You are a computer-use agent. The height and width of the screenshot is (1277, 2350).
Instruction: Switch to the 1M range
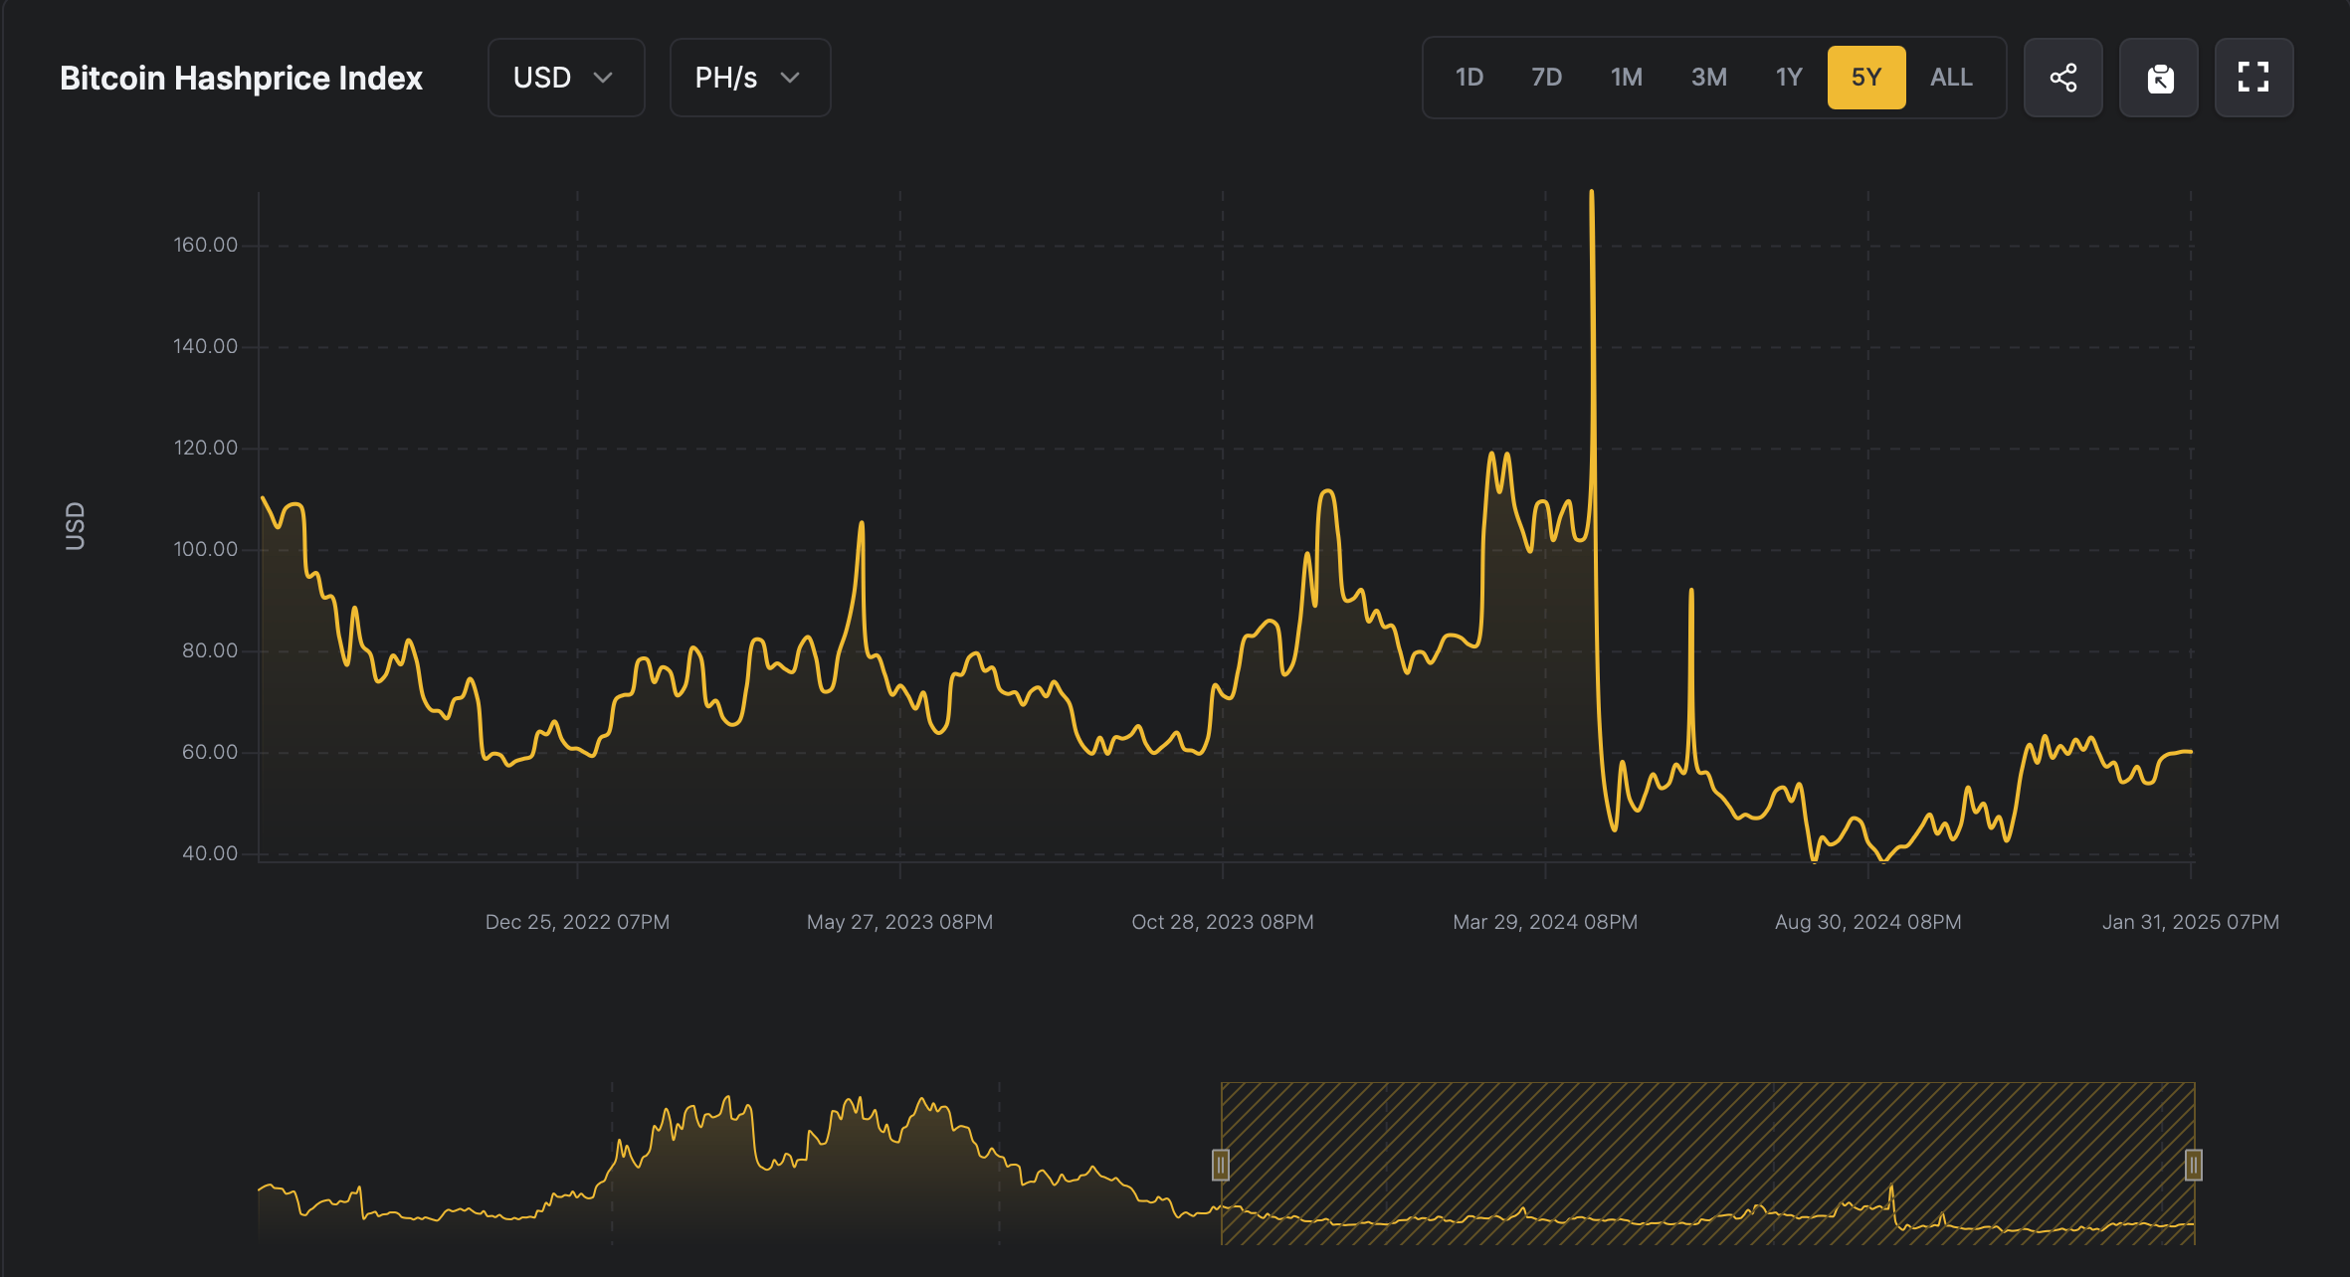tap(1626, 78)
